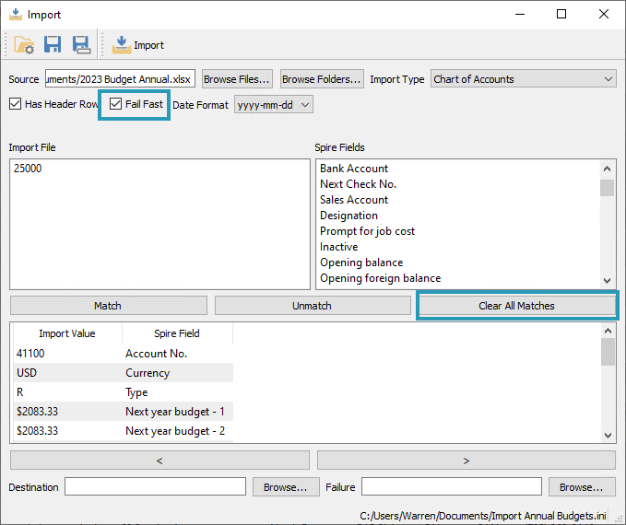Click Browse button next to Failure field

tap(582, 486)
